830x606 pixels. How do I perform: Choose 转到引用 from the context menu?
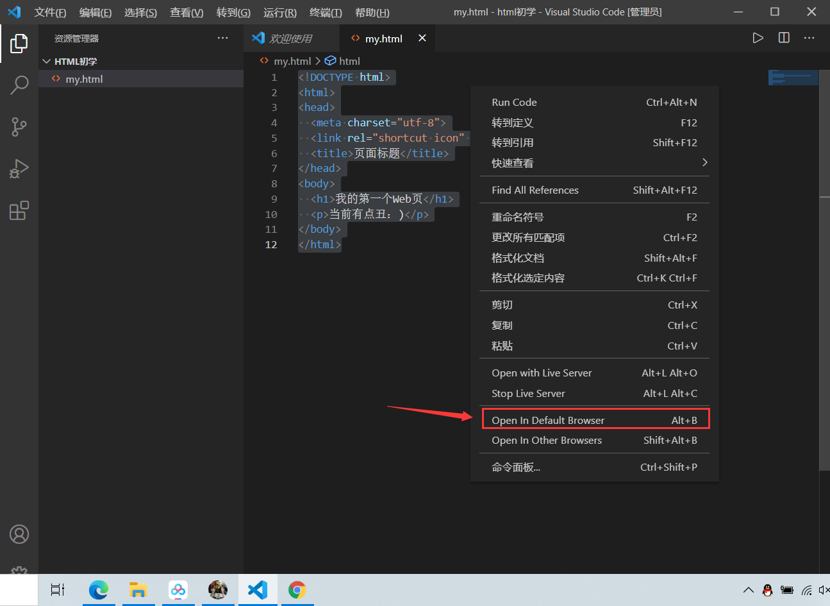594,142
